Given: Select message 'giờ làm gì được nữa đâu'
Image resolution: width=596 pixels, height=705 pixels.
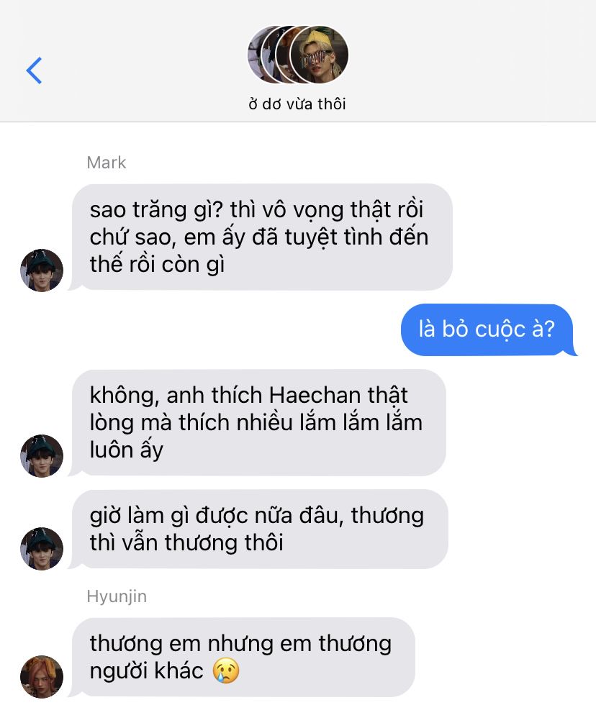Looking at the screenshot, I should (x=258, y=529).
